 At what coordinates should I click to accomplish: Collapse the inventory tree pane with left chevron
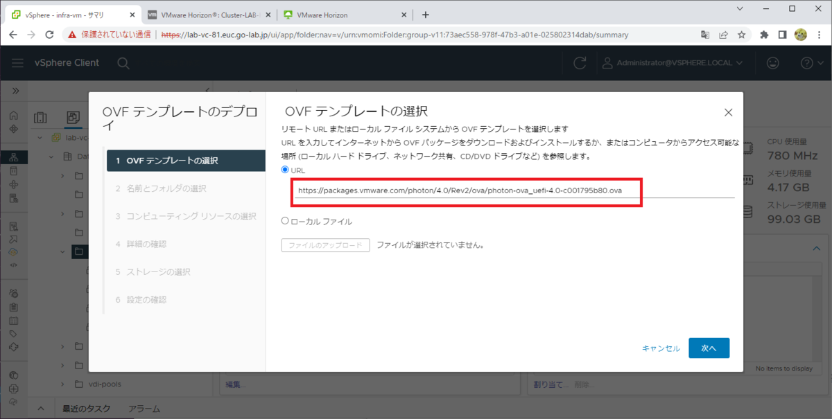point(208,91)
